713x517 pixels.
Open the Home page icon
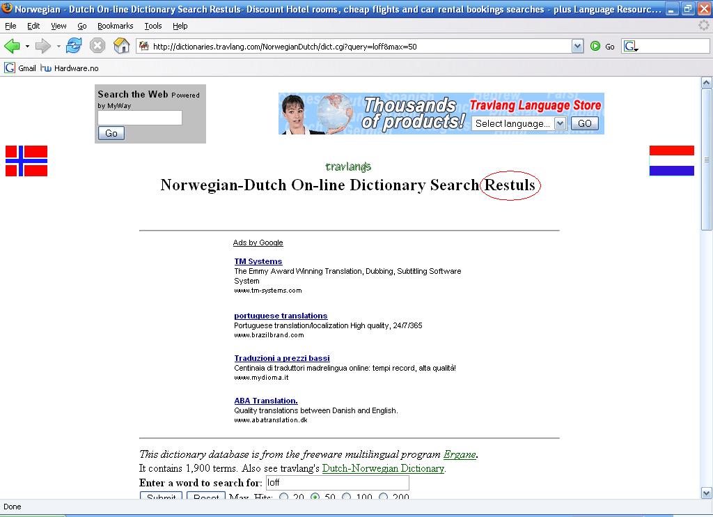(121, 46)
